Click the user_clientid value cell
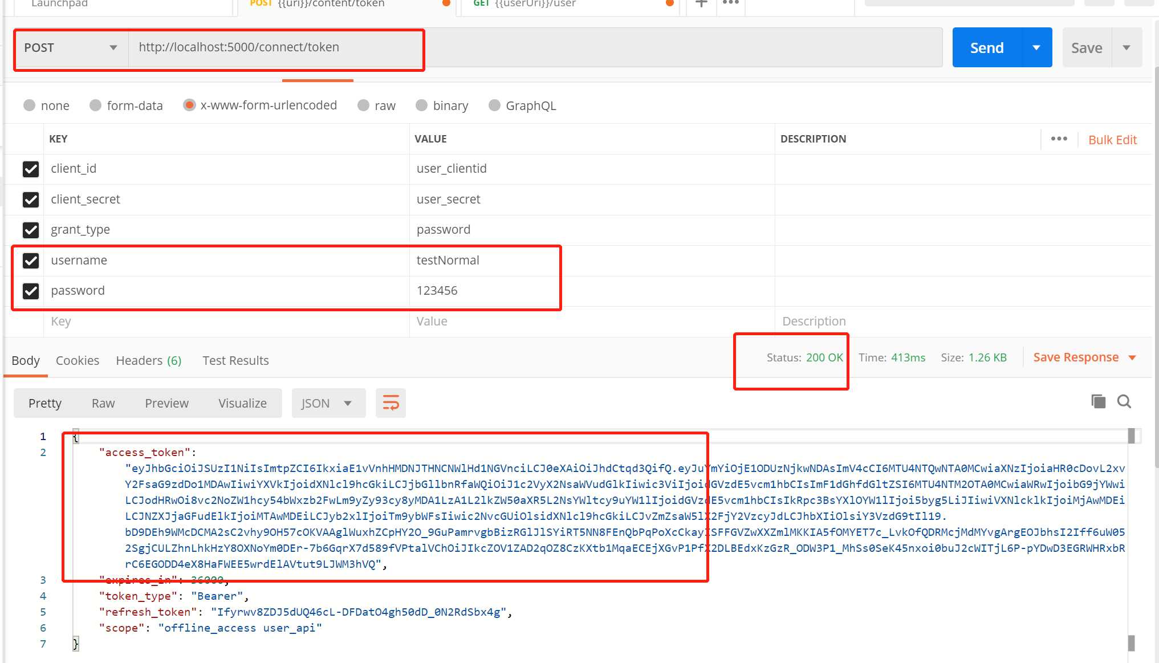Image resolution: width=1159 pixels, height=663 pixels. (592, 169)
